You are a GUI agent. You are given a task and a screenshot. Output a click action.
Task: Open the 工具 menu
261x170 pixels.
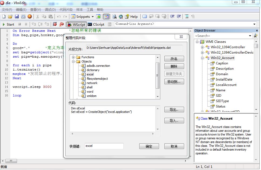(90, 10)
